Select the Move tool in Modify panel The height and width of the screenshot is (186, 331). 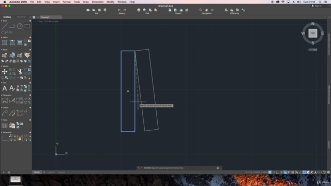click(x=5, y=72)
